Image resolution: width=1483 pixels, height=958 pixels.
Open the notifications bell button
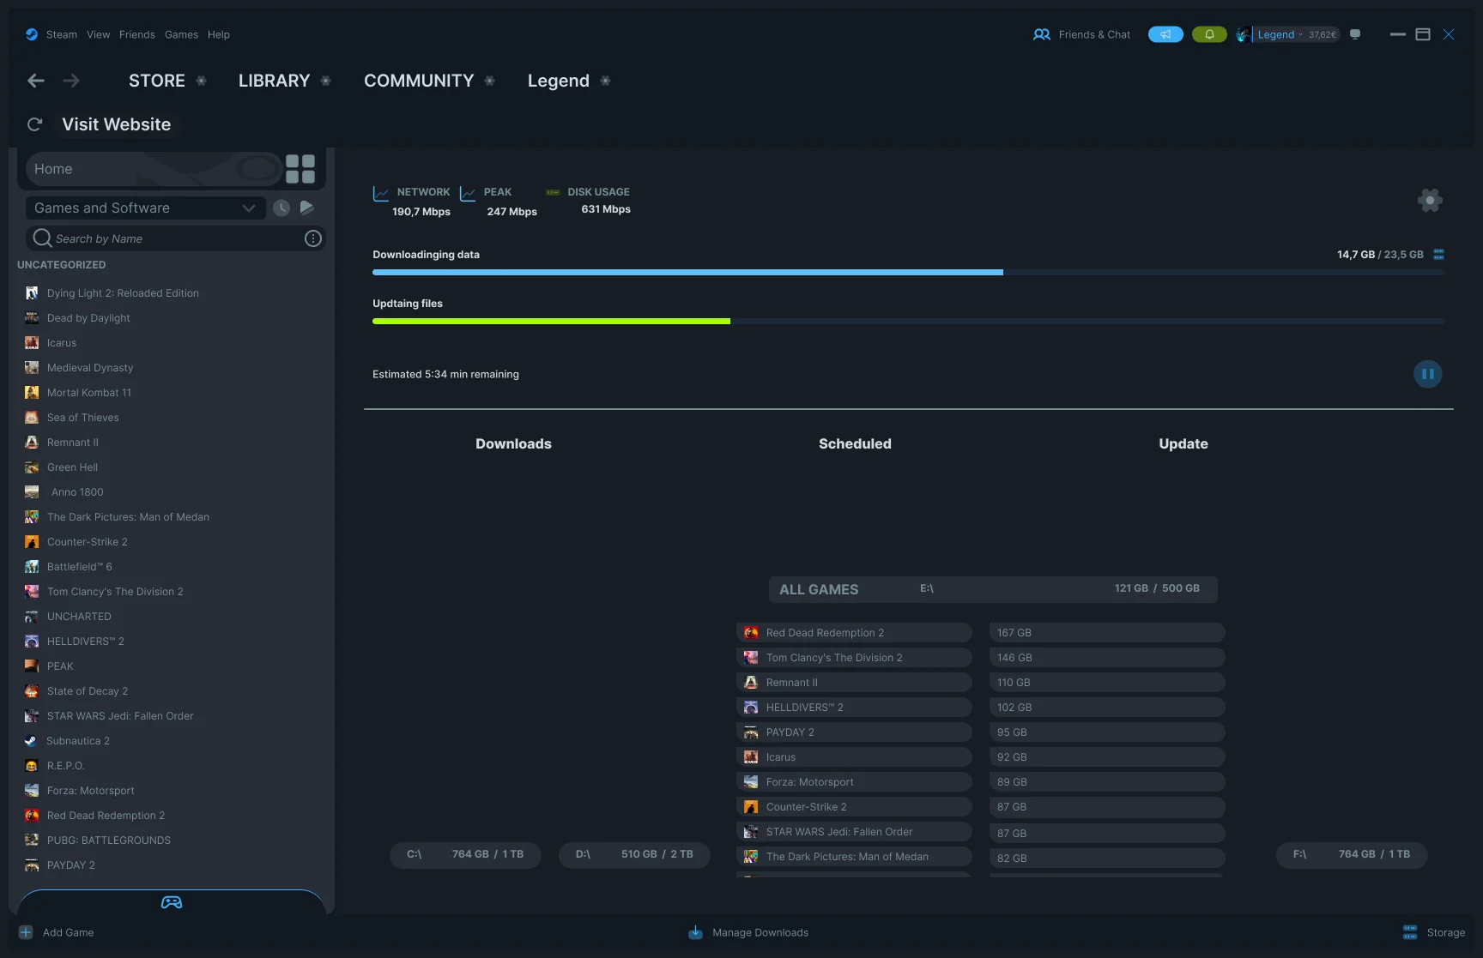[x=1209, y=34]
